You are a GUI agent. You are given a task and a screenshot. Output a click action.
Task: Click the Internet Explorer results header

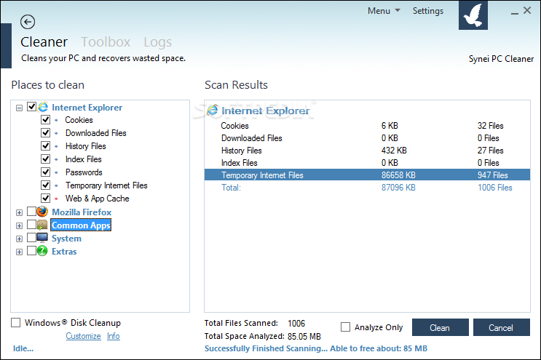[265, 111]
